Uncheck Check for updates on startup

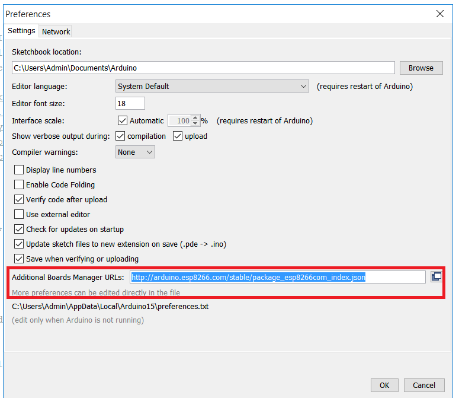click(x=19, y=229)
